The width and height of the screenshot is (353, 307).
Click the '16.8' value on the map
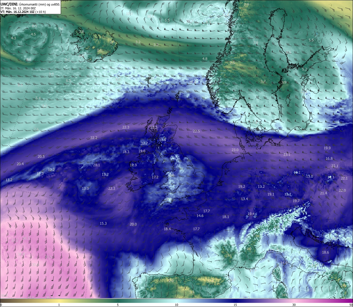[x=329, y=158]
